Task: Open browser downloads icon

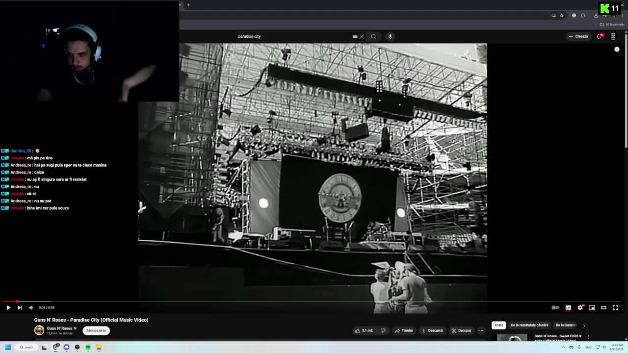Action: tap(596, 15)
